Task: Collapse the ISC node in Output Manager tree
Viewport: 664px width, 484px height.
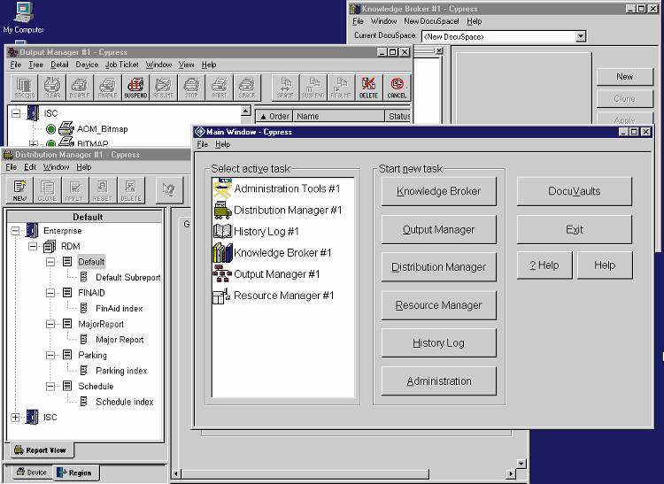Action: (16, 113)
